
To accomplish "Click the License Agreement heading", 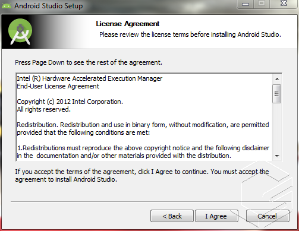I will (x=128, y=24).
